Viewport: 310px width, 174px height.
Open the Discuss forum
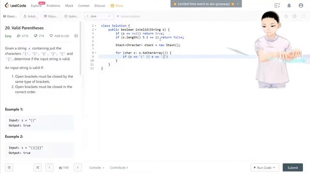tap(100, 6)
